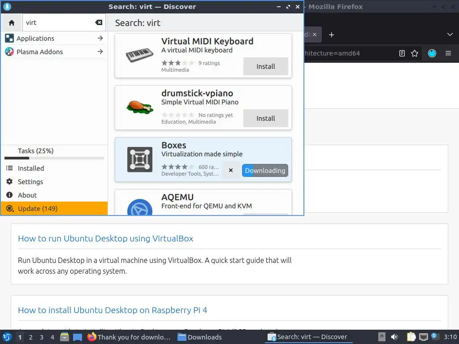Open About page
459x344 pixels.
coord(54,195)
